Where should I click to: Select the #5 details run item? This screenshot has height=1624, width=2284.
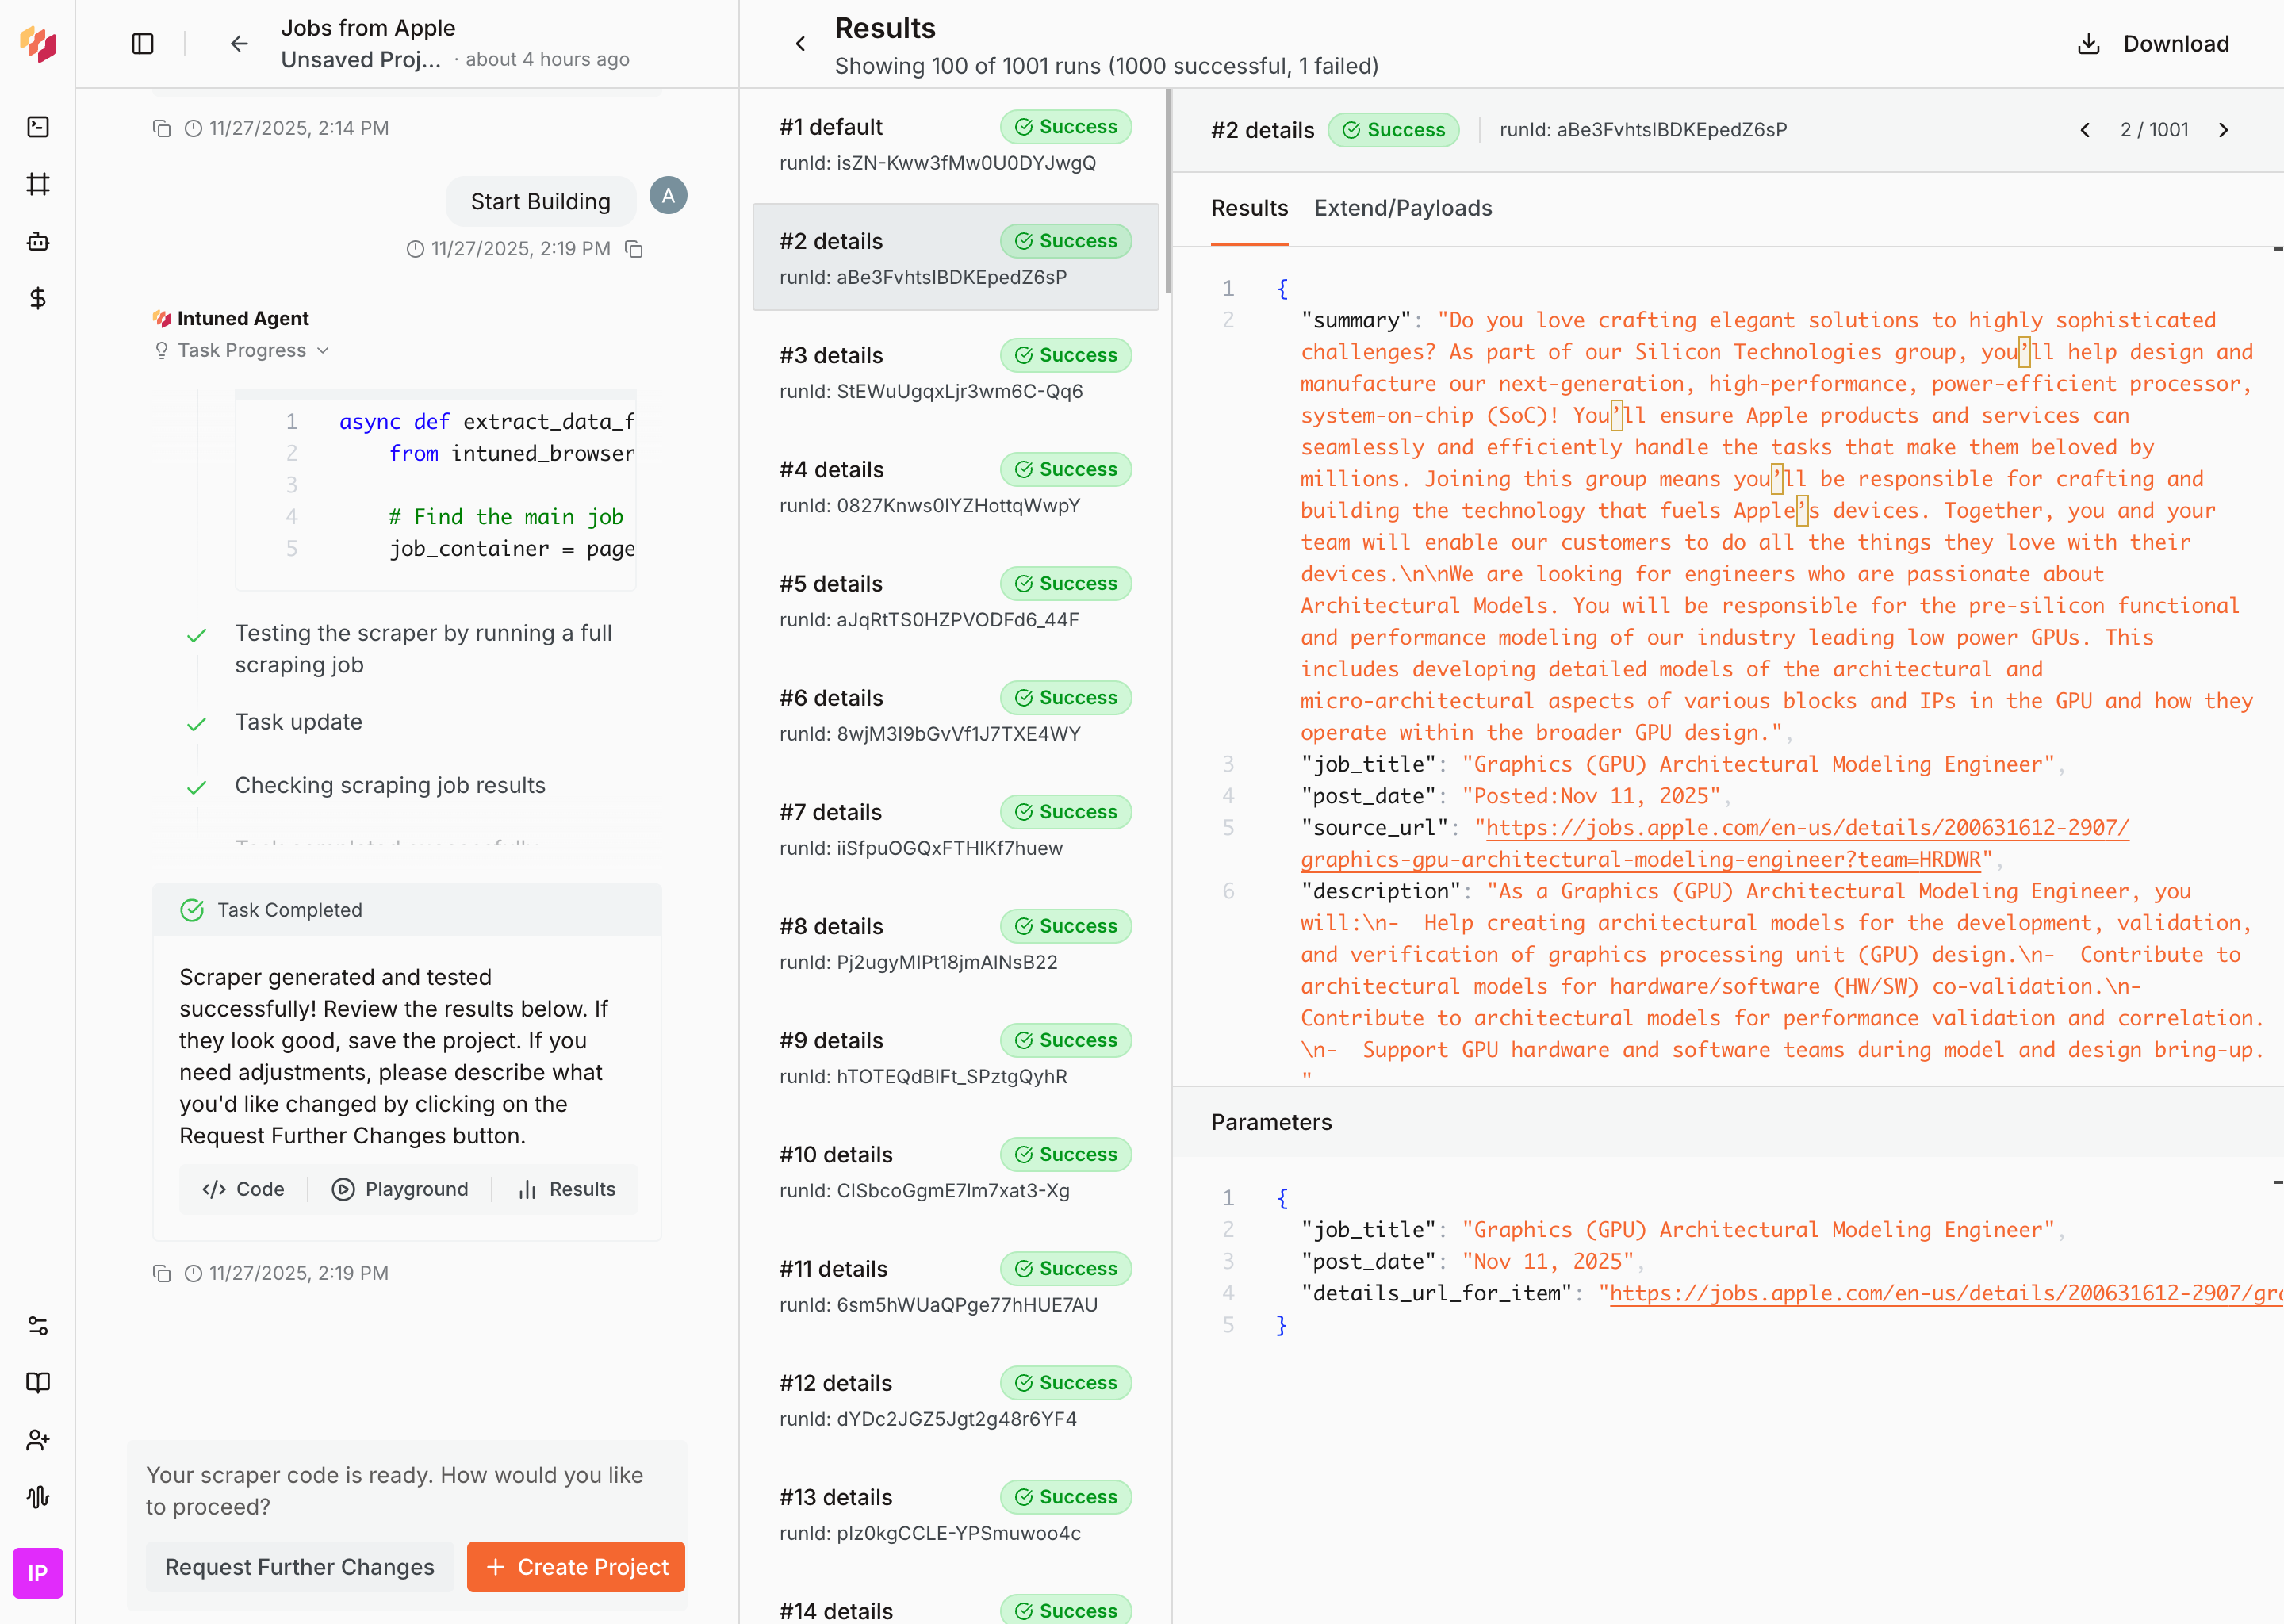(955, 600)
